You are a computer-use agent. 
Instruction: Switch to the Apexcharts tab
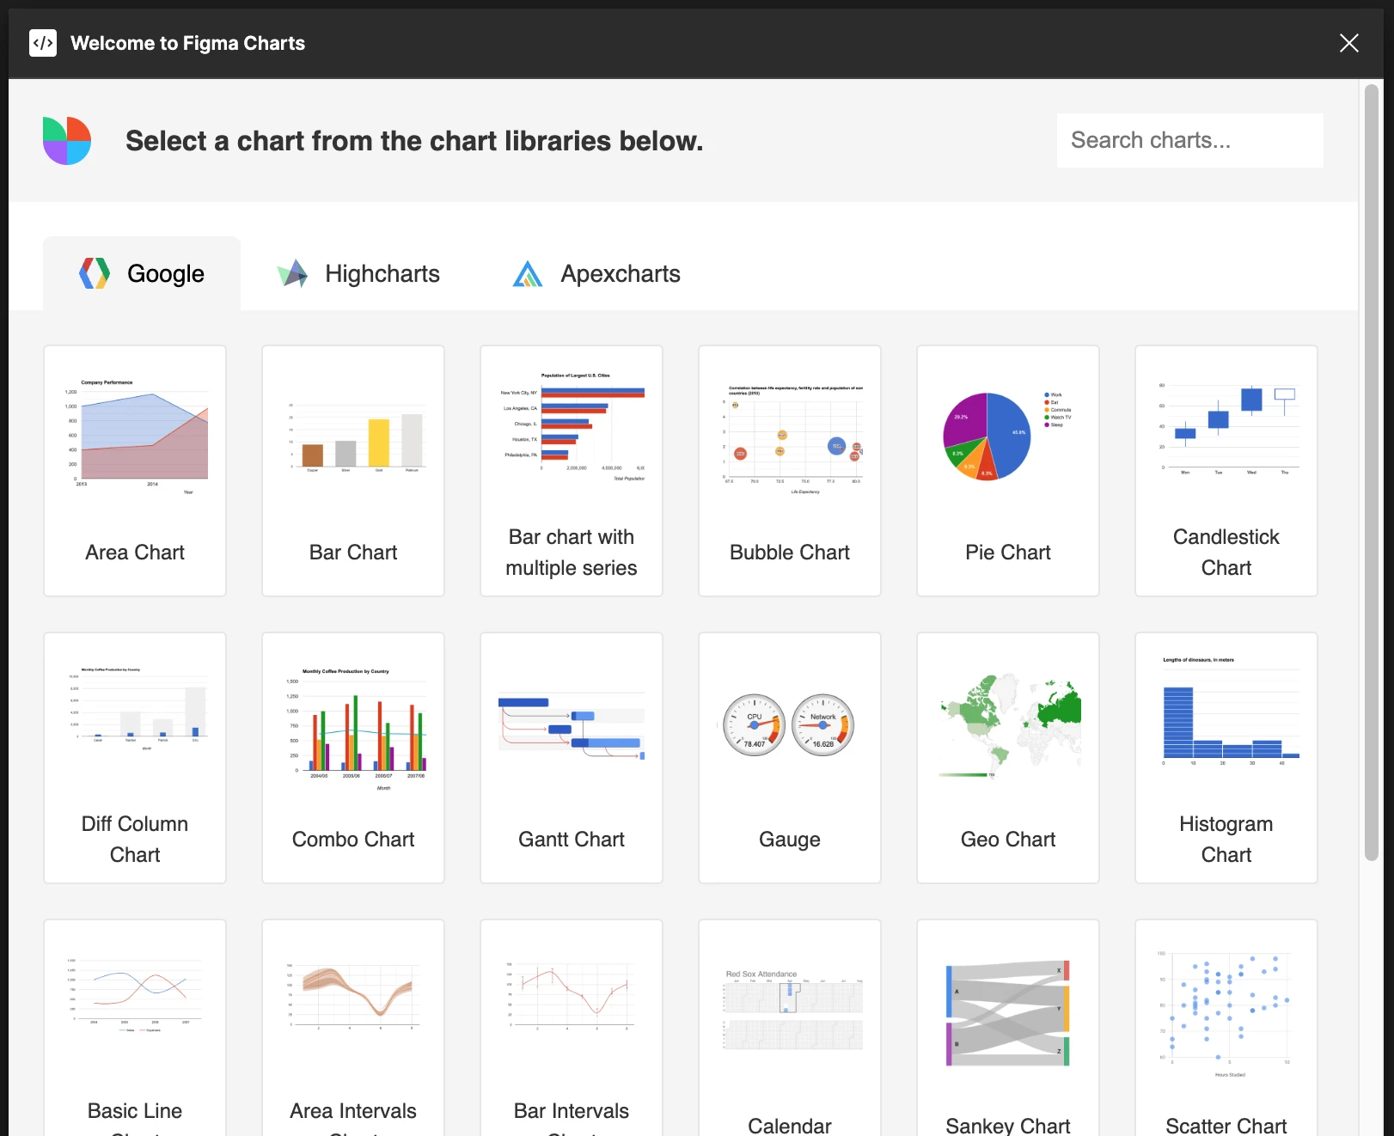[x=596, y=273]
